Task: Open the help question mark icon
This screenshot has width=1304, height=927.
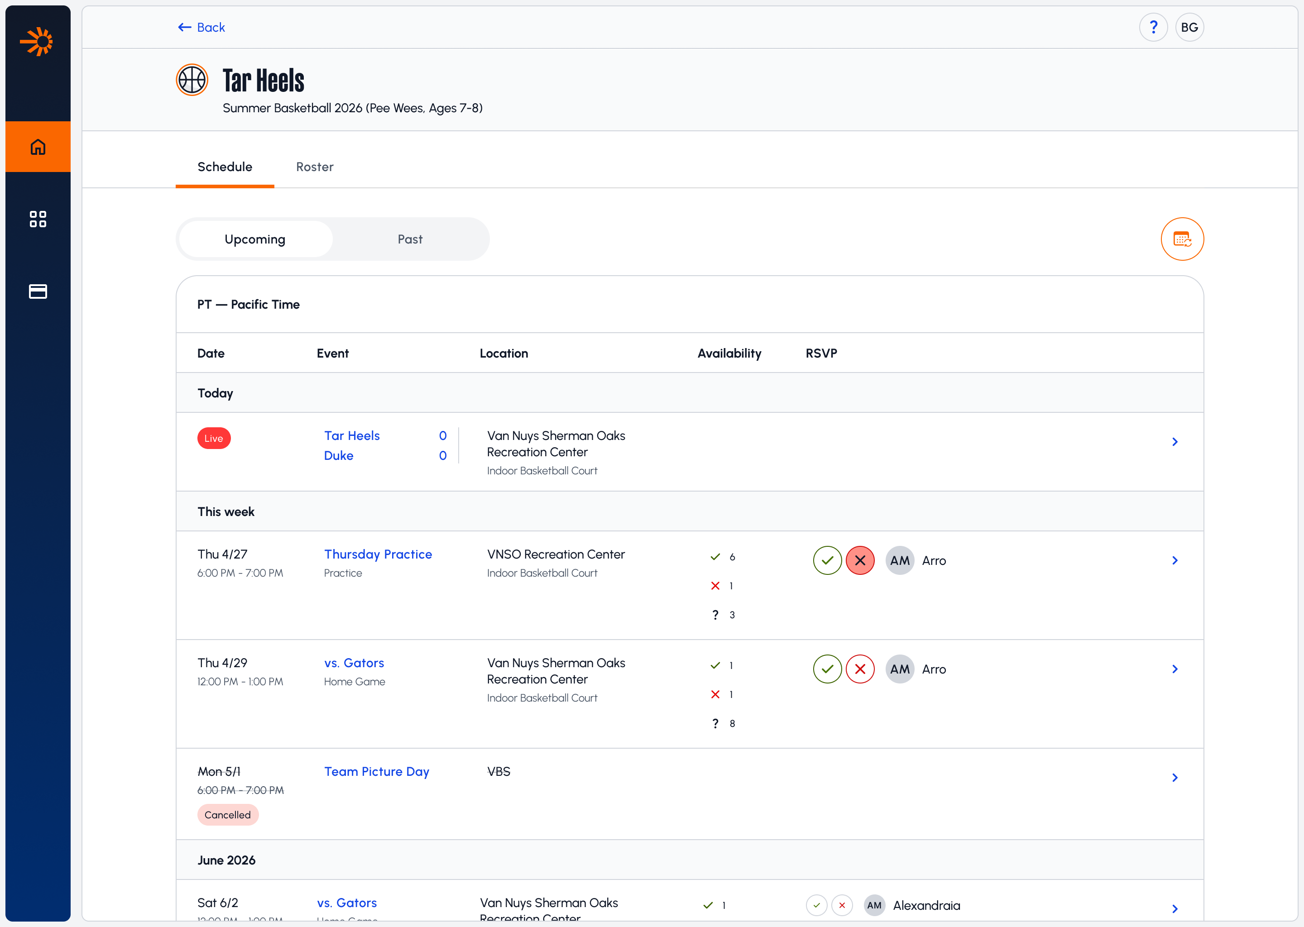Action: point(1153,28)
